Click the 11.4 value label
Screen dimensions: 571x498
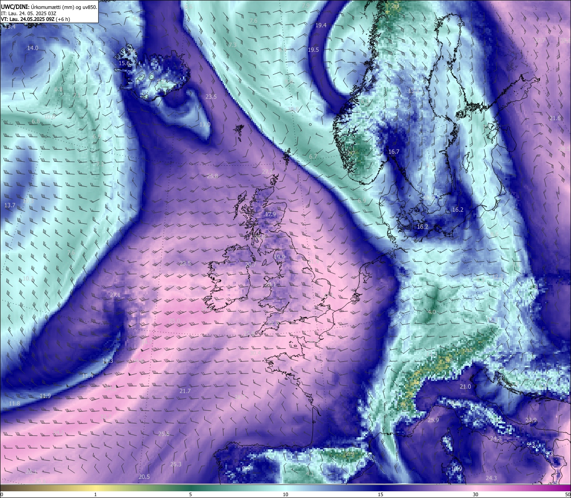tap(88, 376)
